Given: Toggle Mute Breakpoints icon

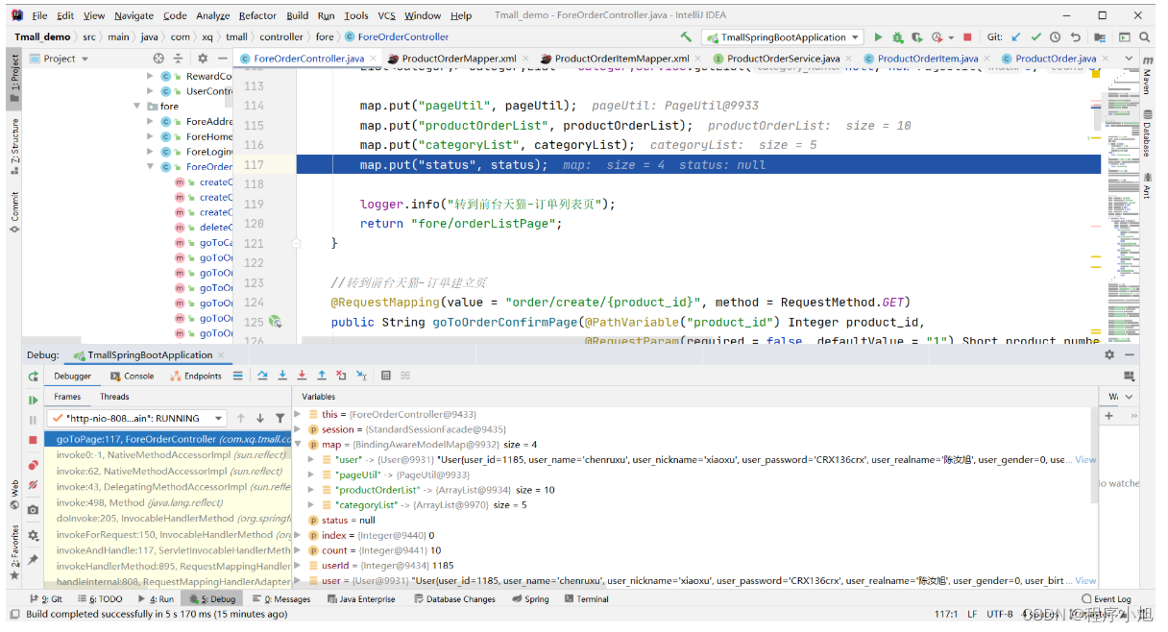Looking at the screenshot, I should (34, 485).
